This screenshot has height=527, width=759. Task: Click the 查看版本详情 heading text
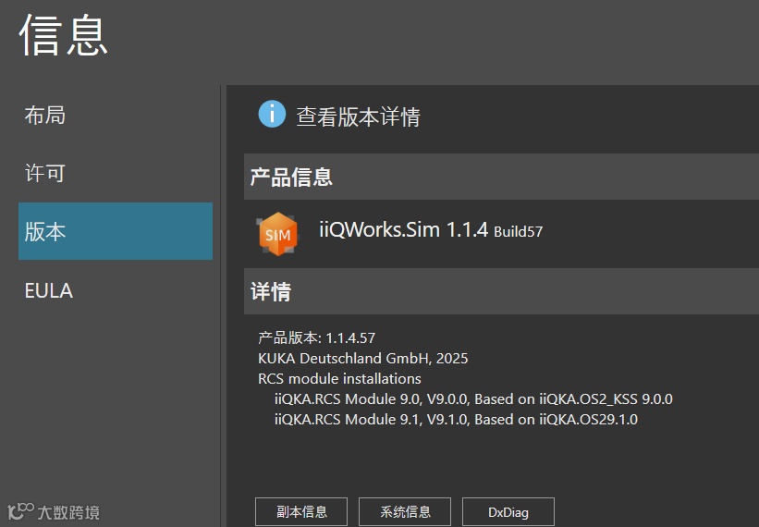coord(358,116)
